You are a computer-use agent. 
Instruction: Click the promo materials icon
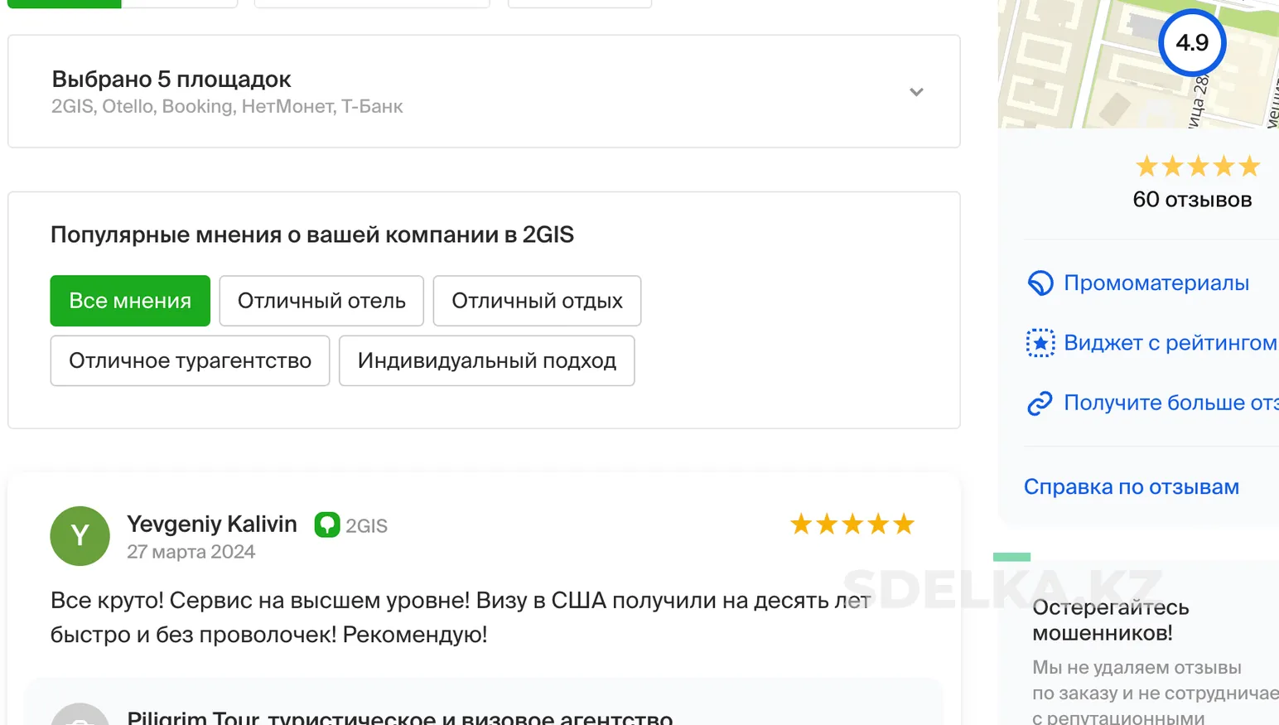(x=1040, y=283)
